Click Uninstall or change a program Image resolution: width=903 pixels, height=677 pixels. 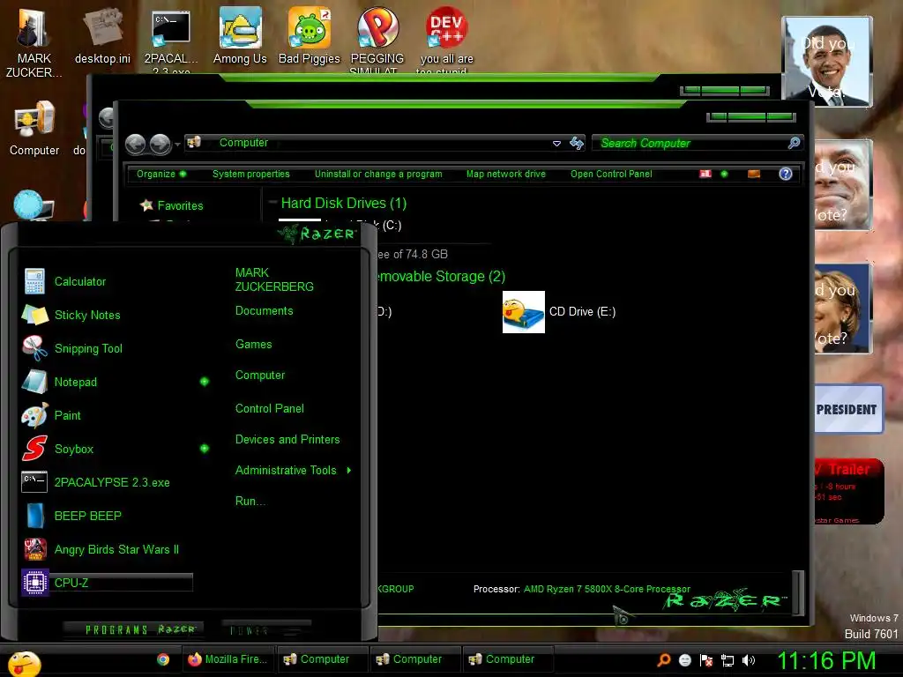coord(378,174)
